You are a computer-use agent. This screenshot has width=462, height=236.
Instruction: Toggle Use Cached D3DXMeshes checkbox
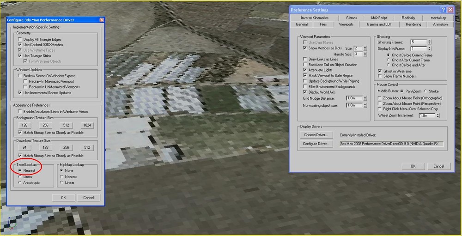20,45
